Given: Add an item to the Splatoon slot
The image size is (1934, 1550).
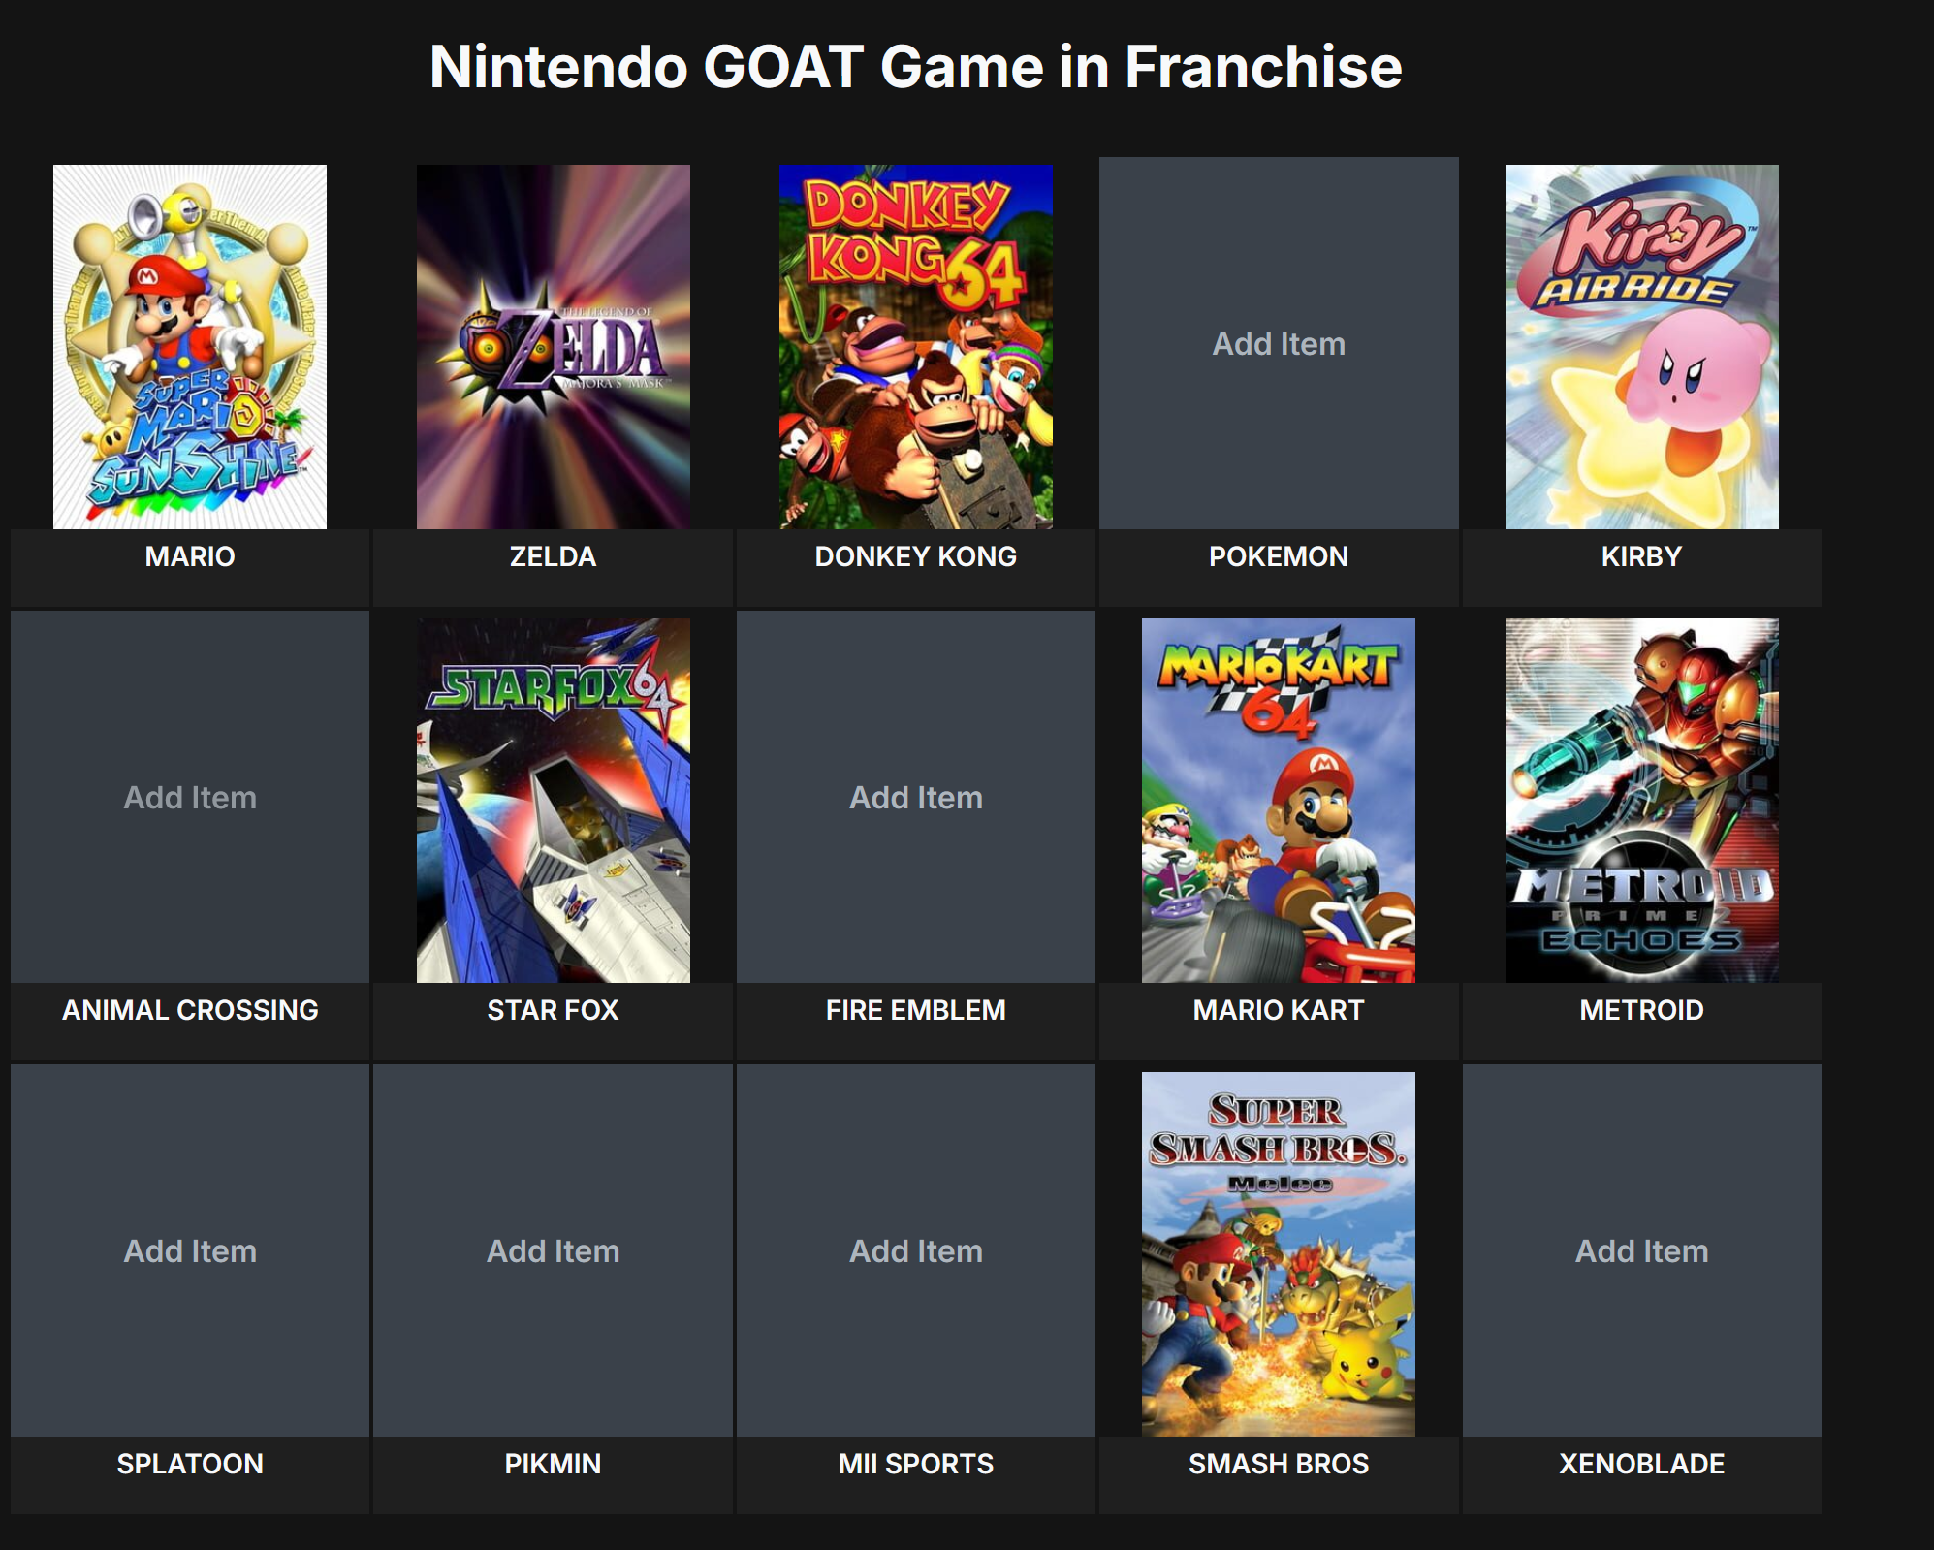Looking at the screenshot, I should [190, 1250].
